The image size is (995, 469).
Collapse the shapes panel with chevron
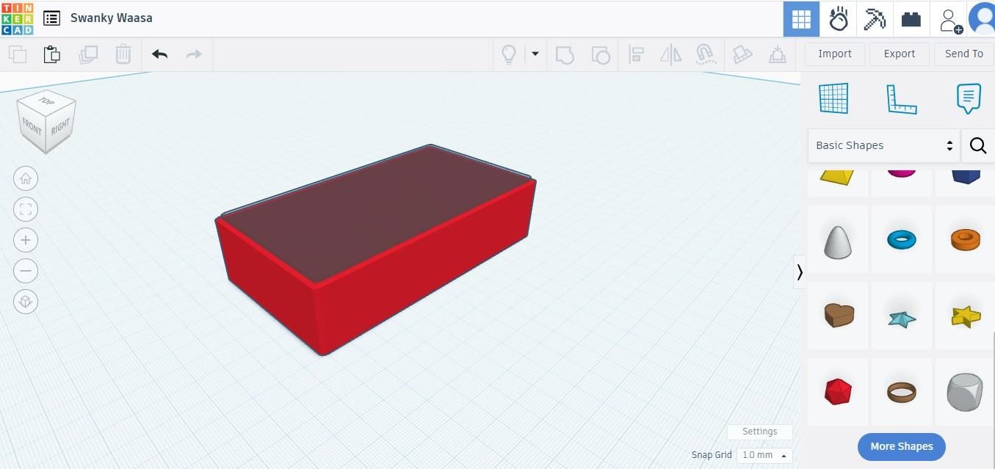799,272
